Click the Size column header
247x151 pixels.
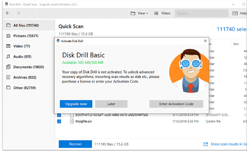coord(236,44)
